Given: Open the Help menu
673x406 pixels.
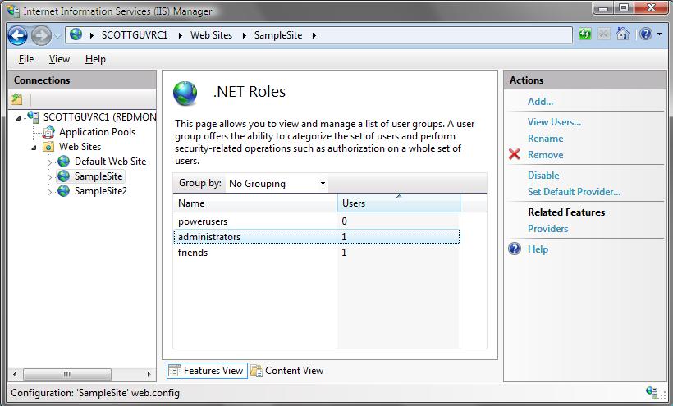Looking at the screenshot, I should (95, 59).
